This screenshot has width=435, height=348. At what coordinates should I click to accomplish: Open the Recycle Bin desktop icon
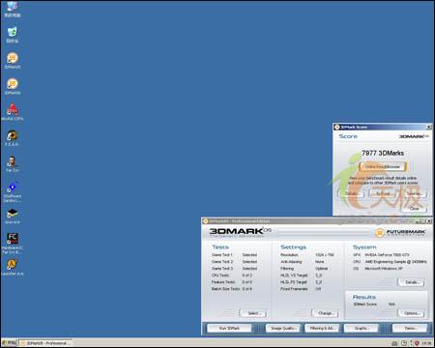(x=13, y=35)
